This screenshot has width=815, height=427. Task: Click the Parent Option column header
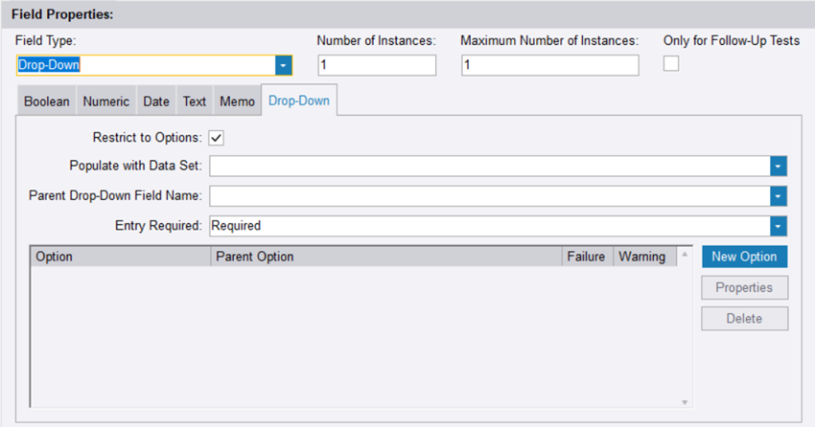point(385,257)
